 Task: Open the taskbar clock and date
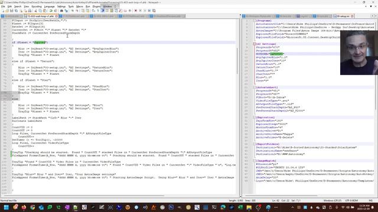pyautogui.click(x=364, y=207)
